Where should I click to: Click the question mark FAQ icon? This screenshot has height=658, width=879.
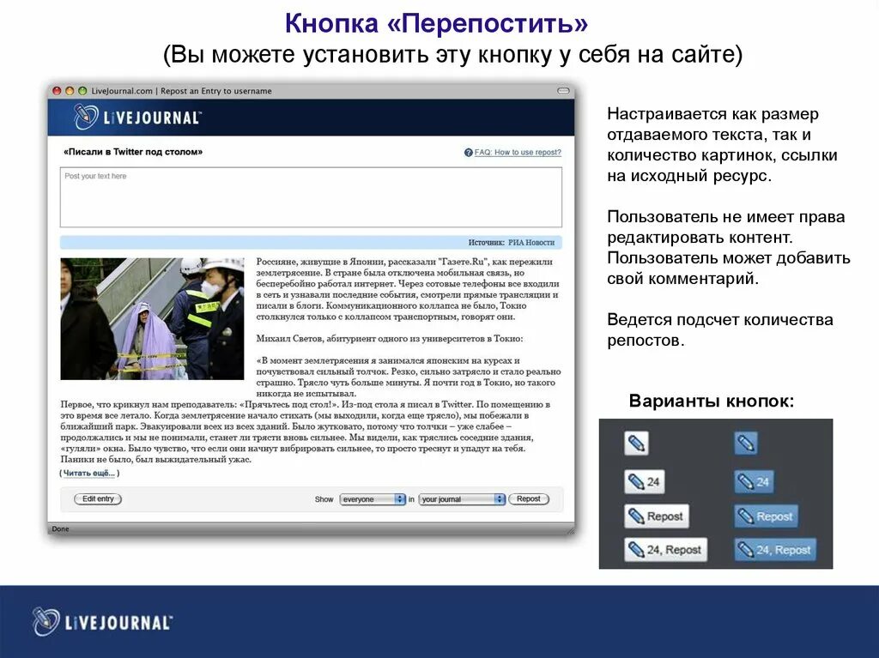[x=468, y=153]
